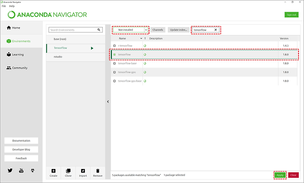304x183 pixels.
Task: Click the Version column header
Action: tap(284, 38)
